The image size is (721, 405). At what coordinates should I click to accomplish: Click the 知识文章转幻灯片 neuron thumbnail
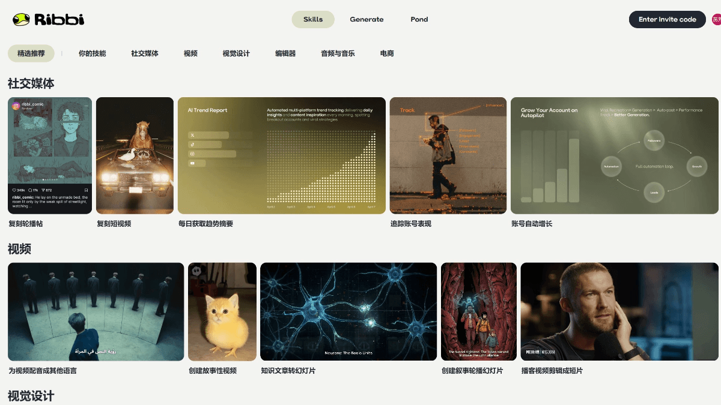[348, 311]
